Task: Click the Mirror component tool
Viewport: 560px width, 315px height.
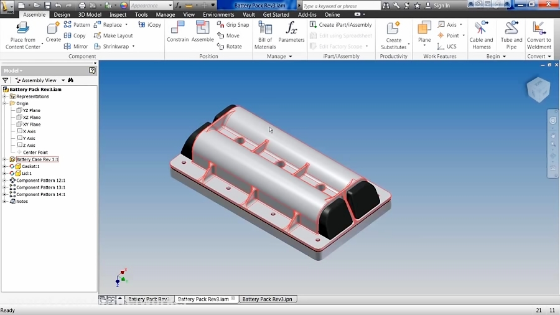Action: (x=76, y=47)
